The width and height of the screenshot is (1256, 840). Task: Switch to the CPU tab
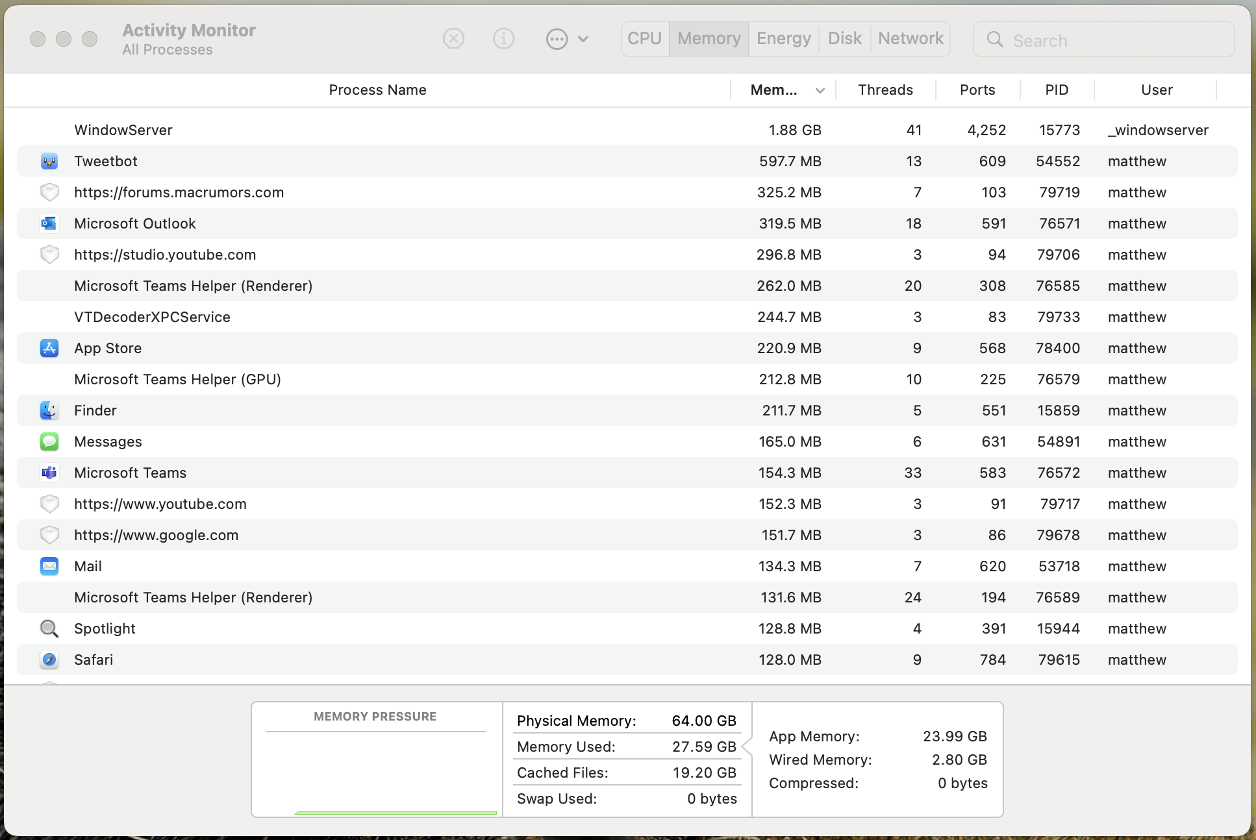tap(645, 39)
